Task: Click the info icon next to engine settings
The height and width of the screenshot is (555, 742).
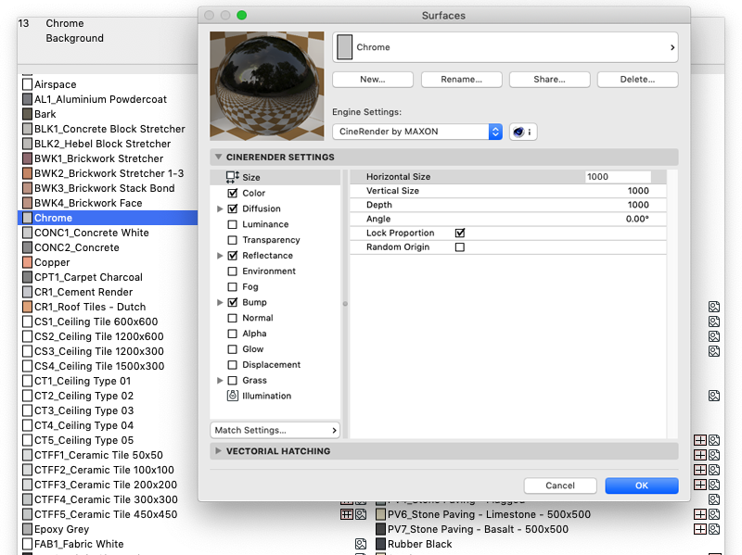Action: coord(530,132)
